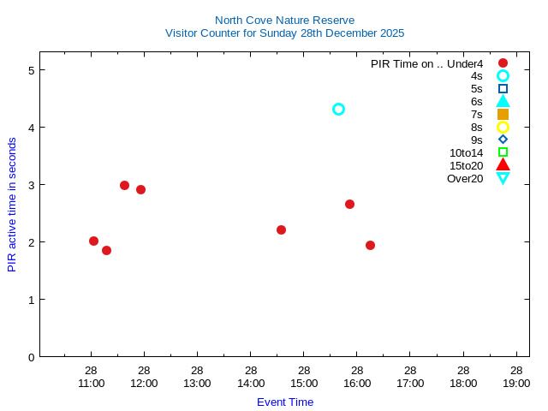Viewport: 548px width, 411px height.
Task: Click the red Under4 legend marker
Action: 503,63
